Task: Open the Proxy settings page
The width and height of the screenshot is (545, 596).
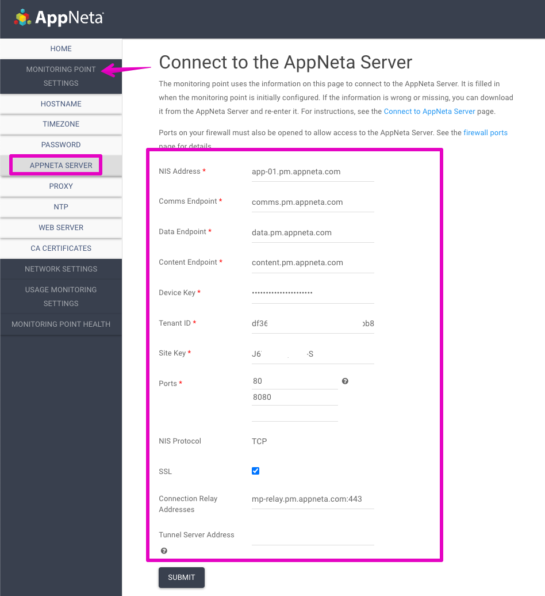Action: point(61,186)
